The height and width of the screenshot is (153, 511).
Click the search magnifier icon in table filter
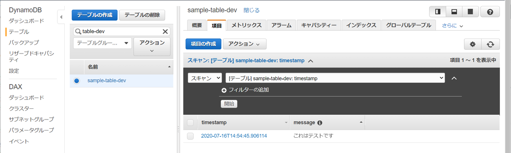78,31
